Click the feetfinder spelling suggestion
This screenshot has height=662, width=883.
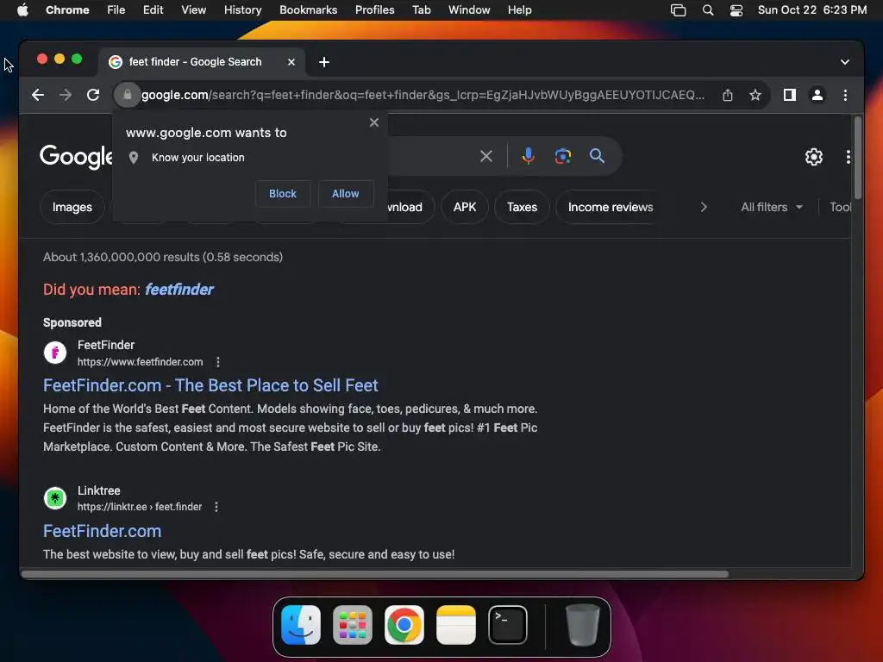click(x=179, y=290)
